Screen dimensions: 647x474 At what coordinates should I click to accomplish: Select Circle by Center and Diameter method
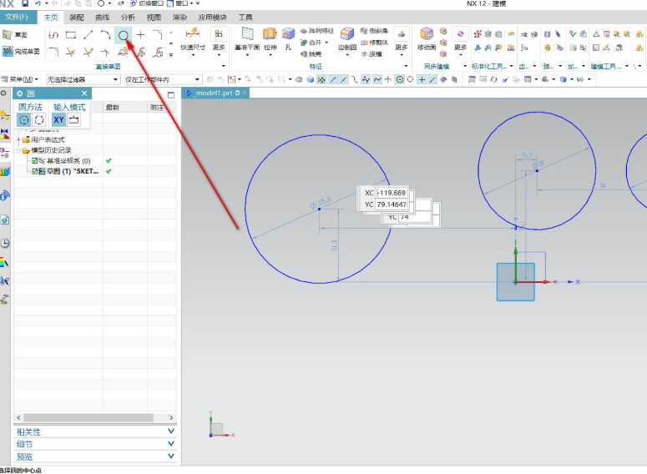tap(24, 120)
